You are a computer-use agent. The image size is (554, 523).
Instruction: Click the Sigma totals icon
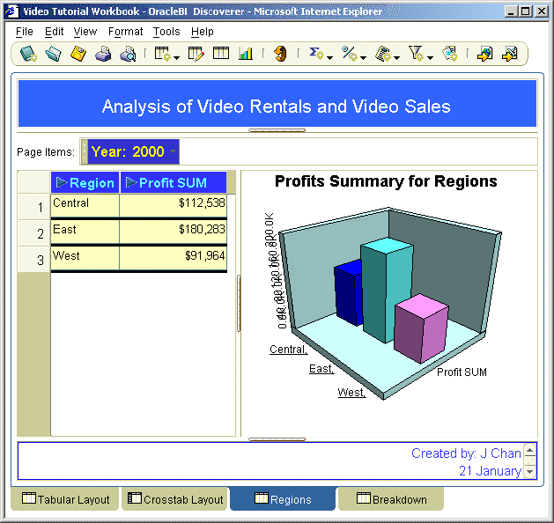pos(316,54)
